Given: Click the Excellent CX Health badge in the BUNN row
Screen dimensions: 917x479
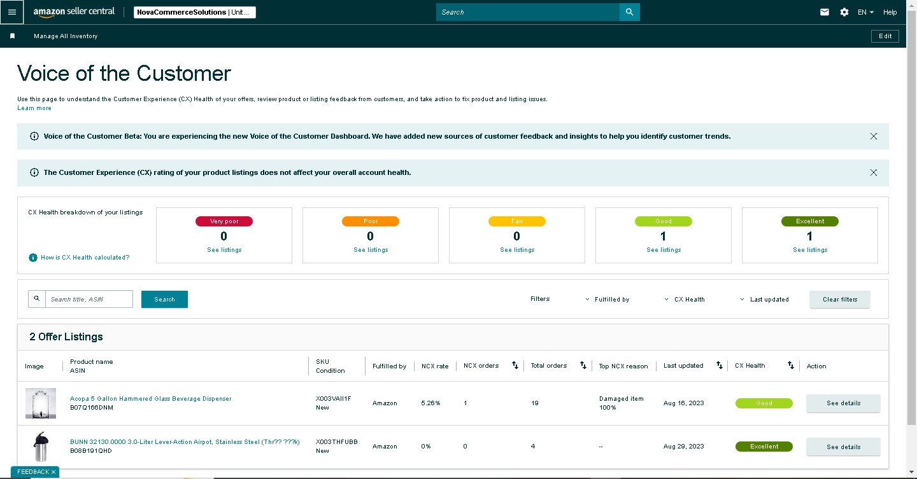Looking at the screenshot, I should (764, 447).
